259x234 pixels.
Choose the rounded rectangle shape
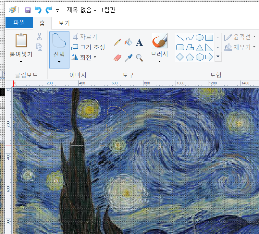click(x=180, y=47)
